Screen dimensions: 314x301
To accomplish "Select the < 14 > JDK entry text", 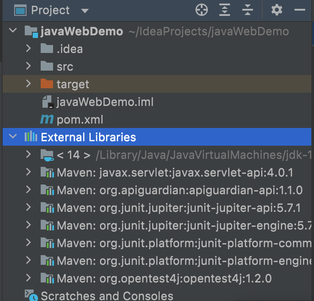I will 73,155.
